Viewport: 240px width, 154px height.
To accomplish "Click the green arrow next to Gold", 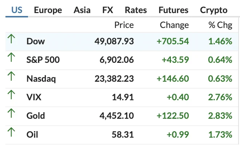I will point(11,113).
